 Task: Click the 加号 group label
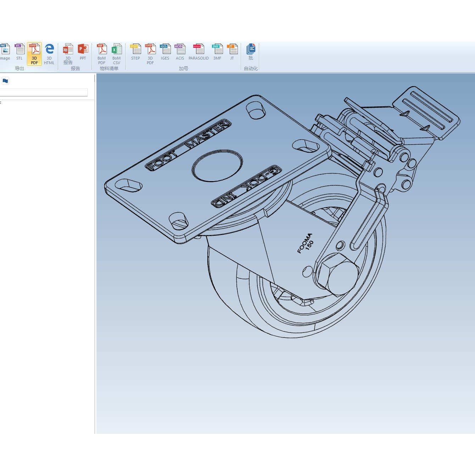pyautogui.click(x=184, y=68)
